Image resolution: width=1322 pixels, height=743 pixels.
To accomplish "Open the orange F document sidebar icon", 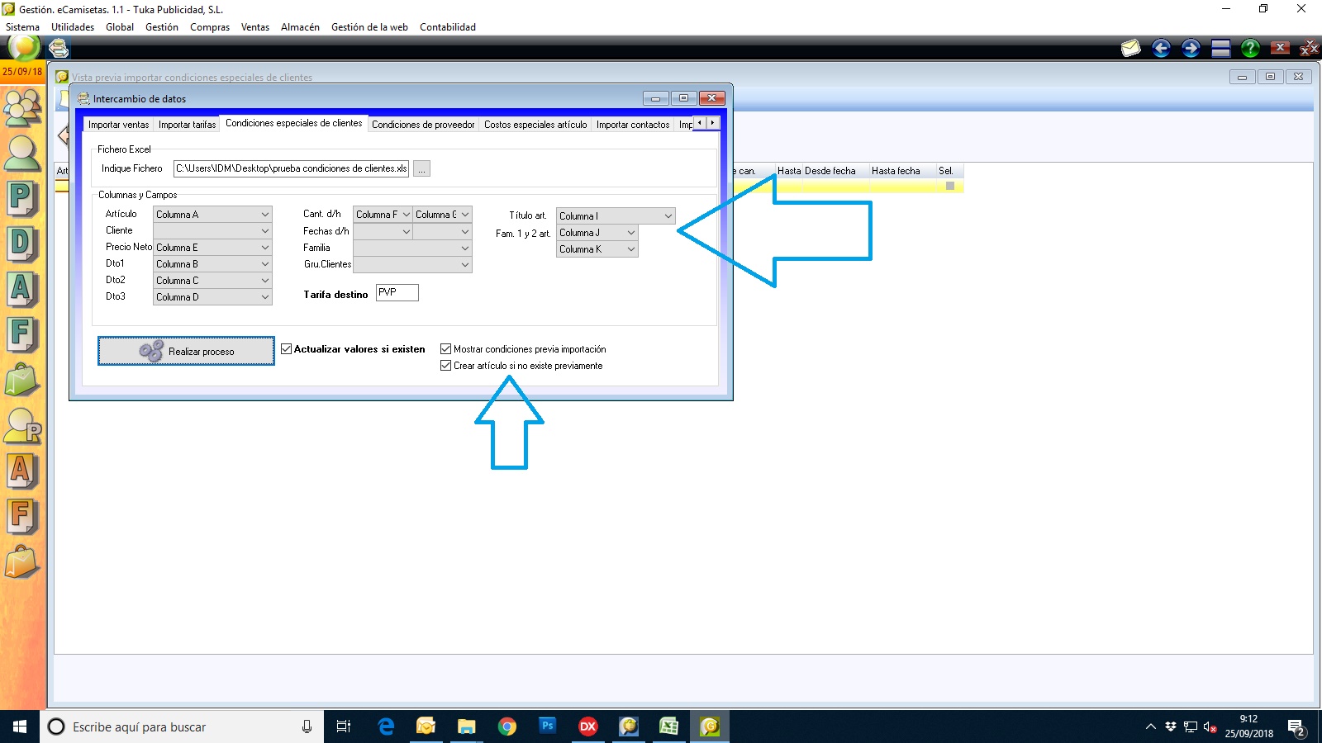I will 22,517.
